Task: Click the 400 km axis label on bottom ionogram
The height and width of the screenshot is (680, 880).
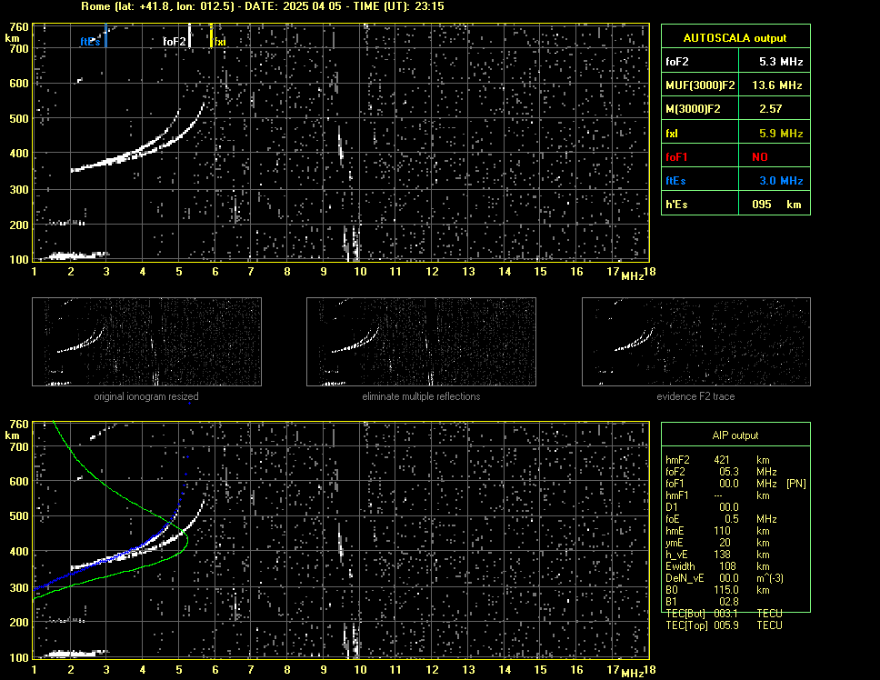Action: pyautogui.click(x=18, y=552)
